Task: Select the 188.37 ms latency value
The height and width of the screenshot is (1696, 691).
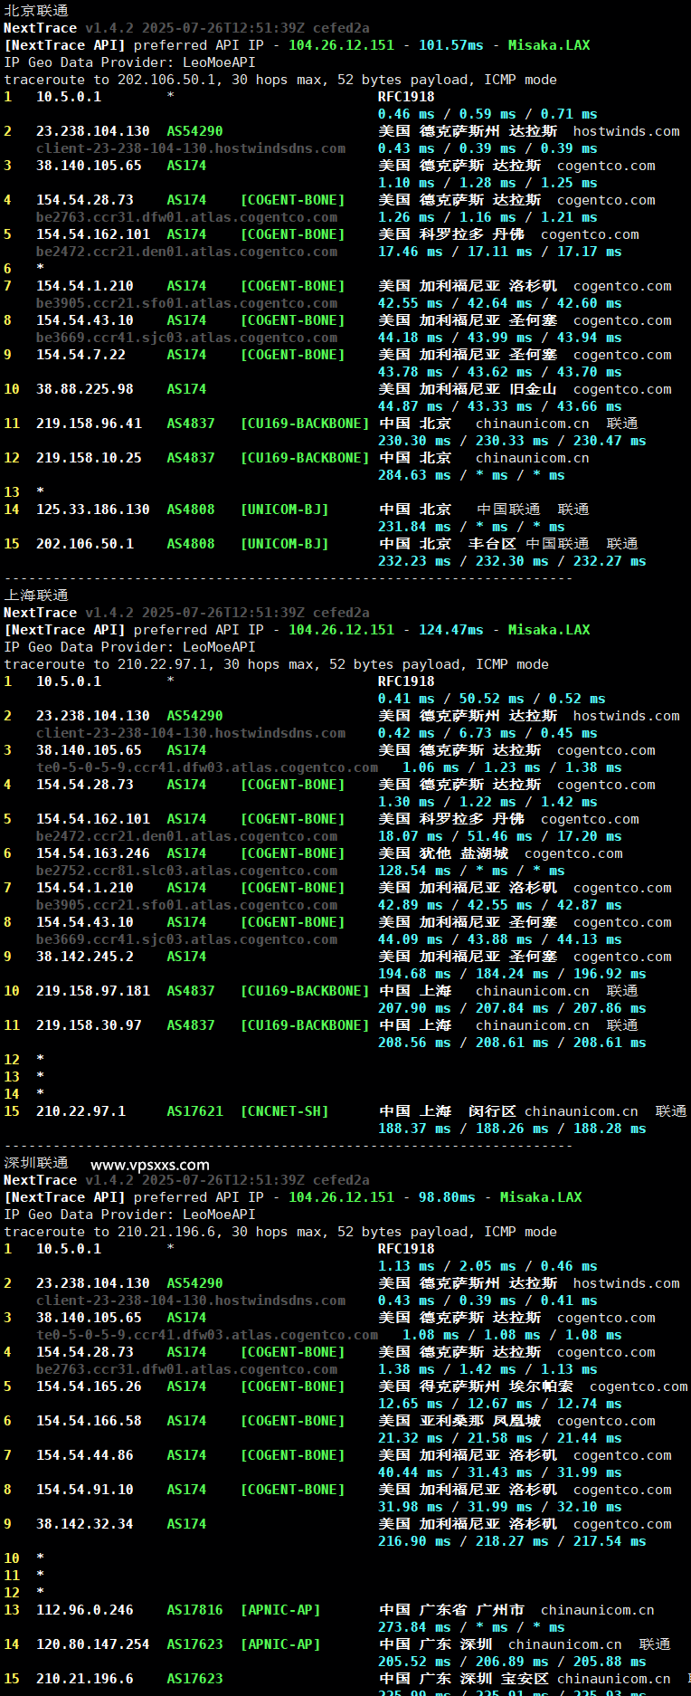Action: 414,1129
